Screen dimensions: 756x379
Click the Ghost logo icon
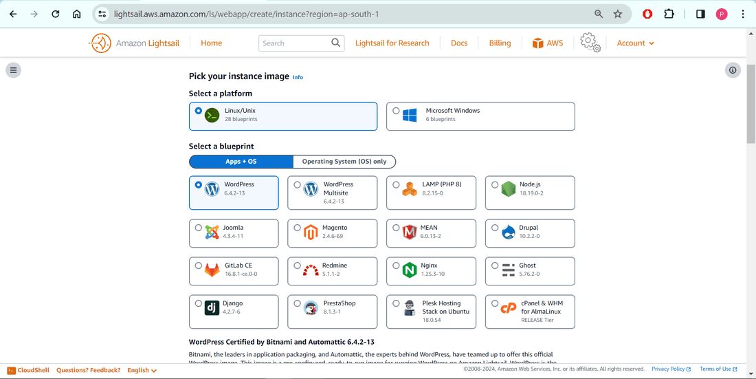(x=509, y=270)
